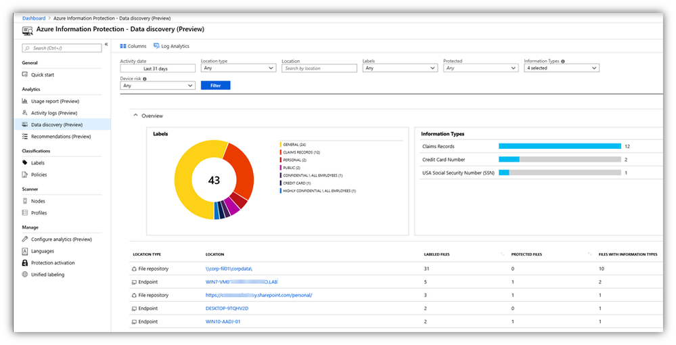Open the Device risk dropdown
The height and width of the screenshot is (345, 676).
(158, 86)
